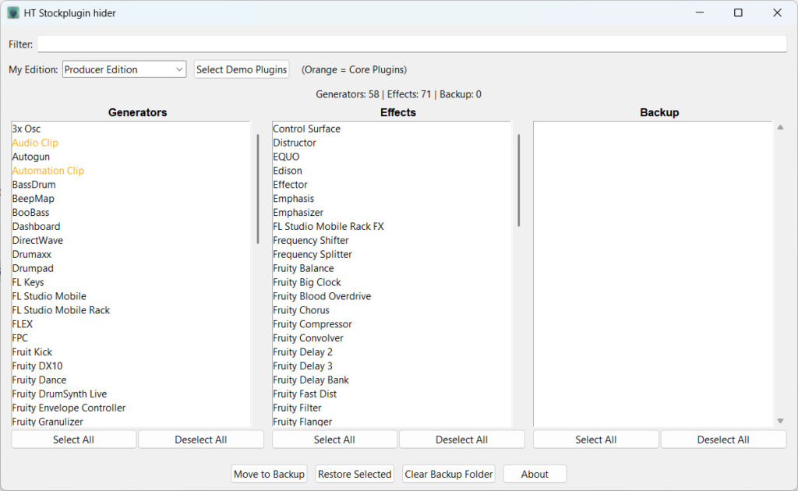Click the HT Stockplugin hider app icon
The width and height of the screenshot is (798, 491).
tap(13, 13)
